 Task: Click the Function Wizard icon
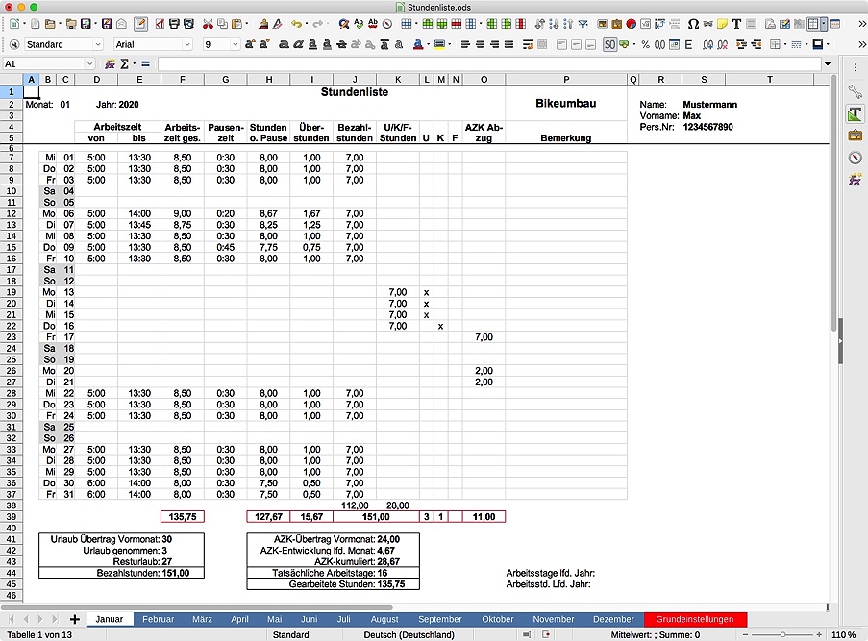pyautogui.click(x=110, y=63)
